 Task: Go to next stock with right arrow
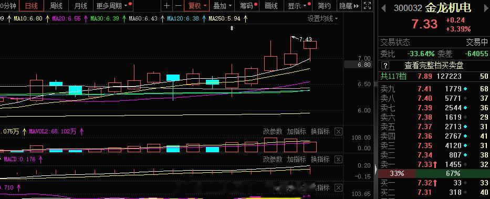click(486, 8)
